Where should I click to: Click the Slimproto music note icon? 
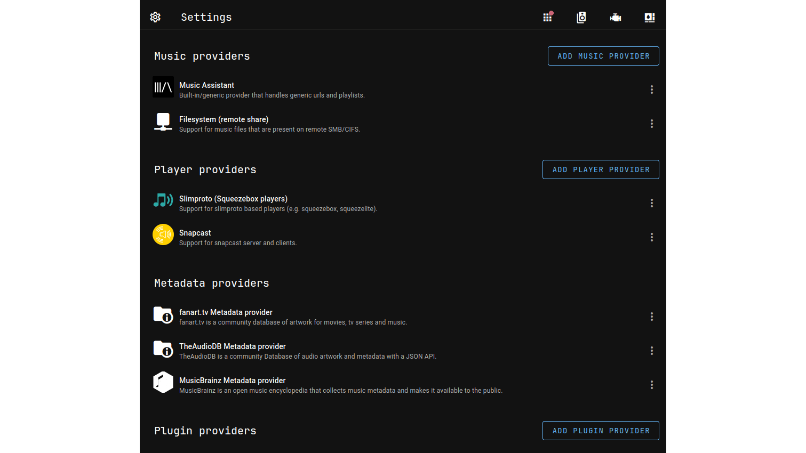pos(163,200)
